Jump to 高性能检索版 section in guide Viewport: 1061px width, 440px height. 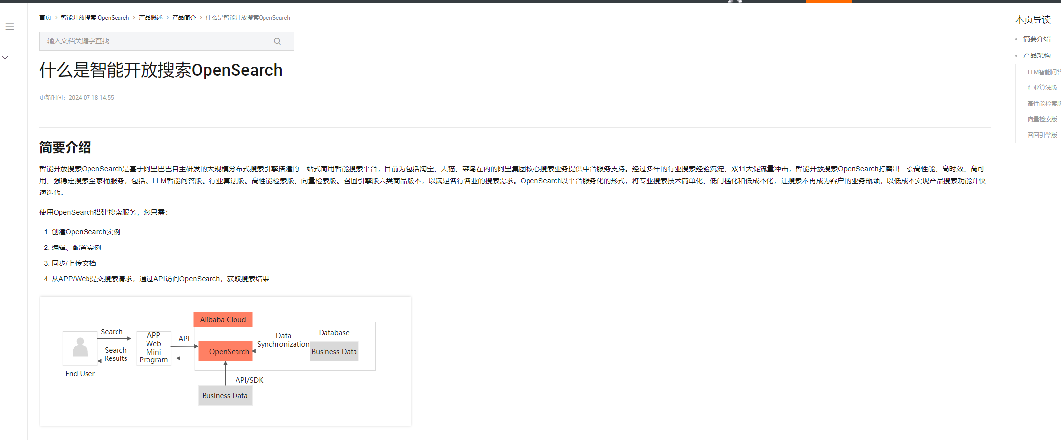click(1044, 104)
